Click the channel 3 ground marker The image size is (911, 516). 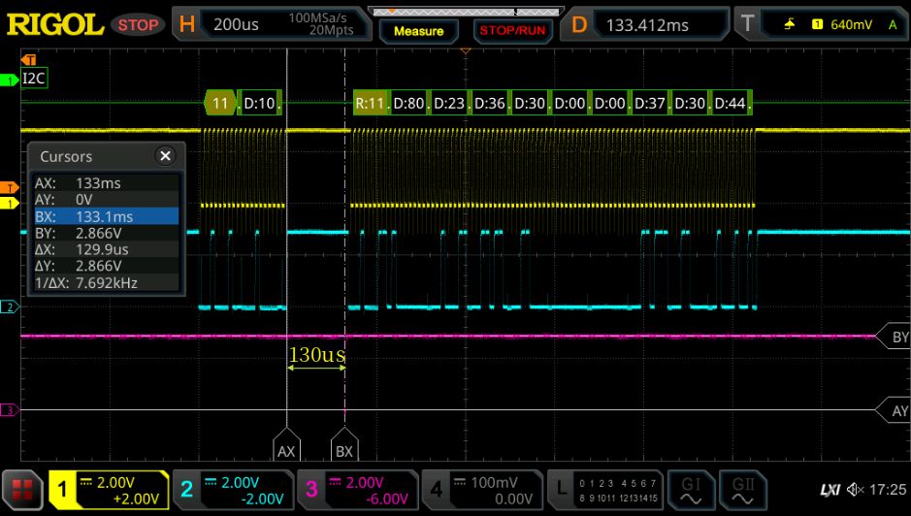click(x=9, y=410)
